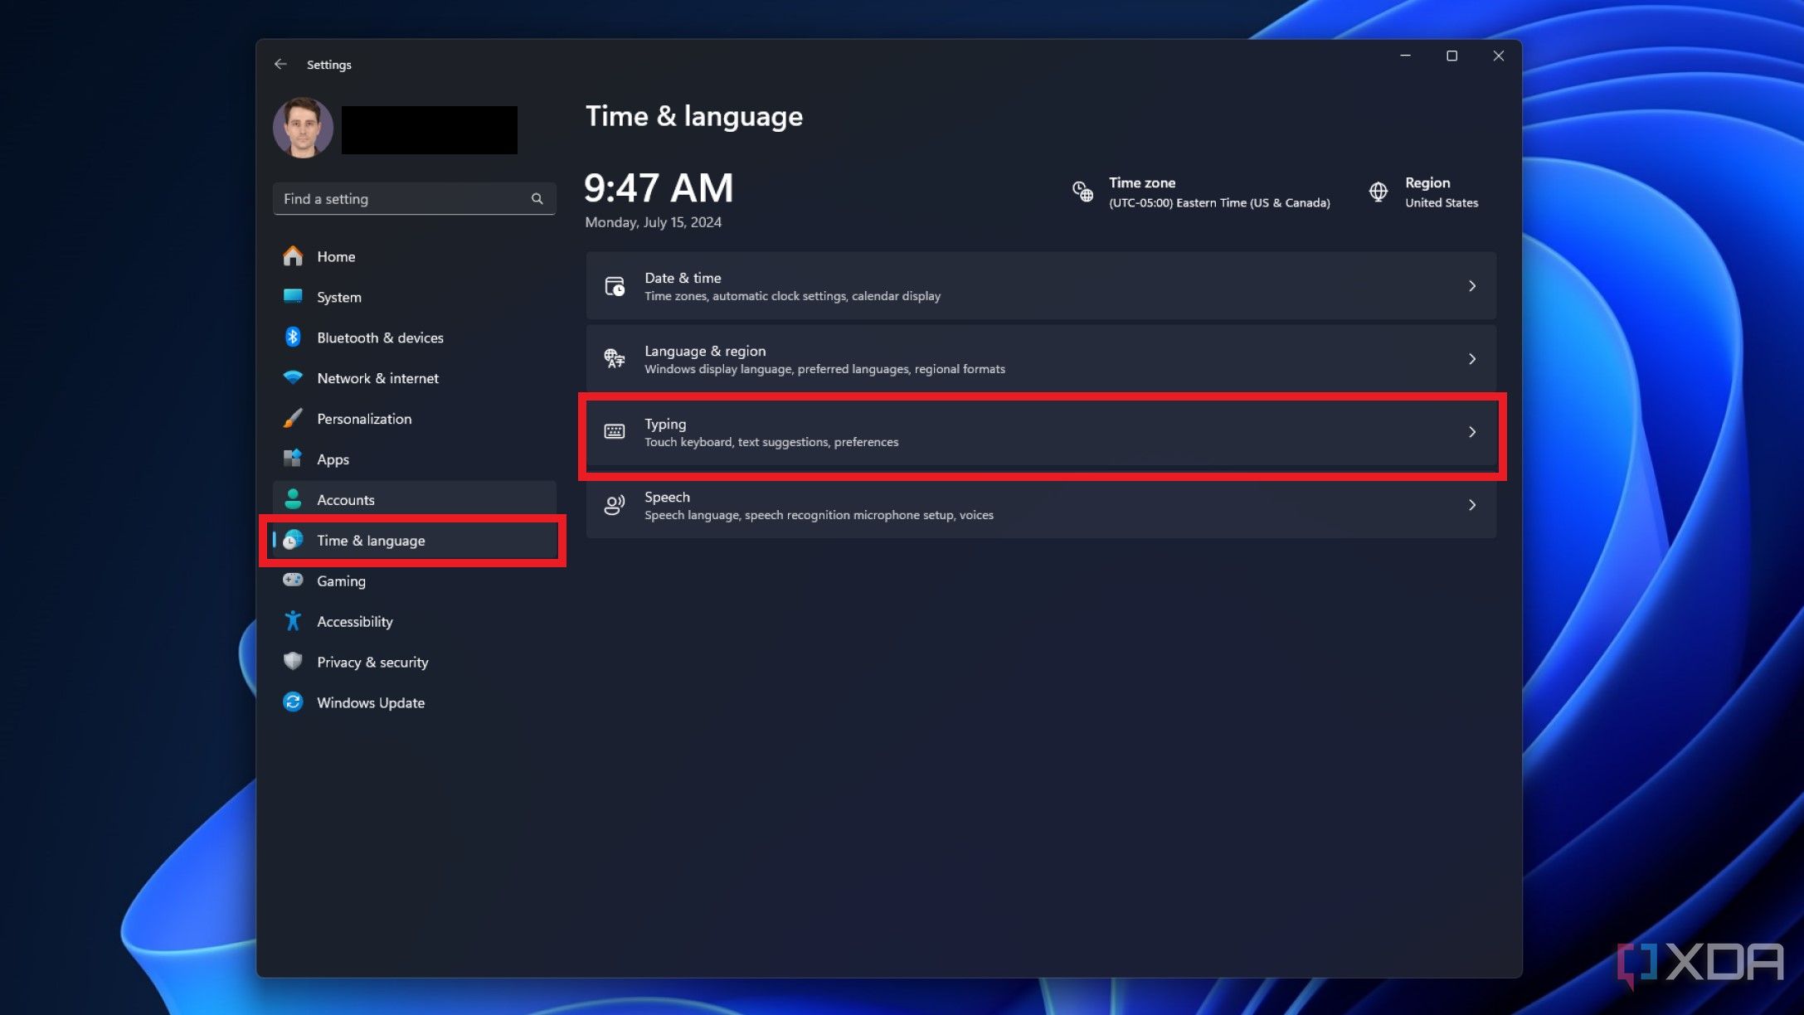
Task: Click the Network Wi-Fi icon
Action: pos(293,377)
